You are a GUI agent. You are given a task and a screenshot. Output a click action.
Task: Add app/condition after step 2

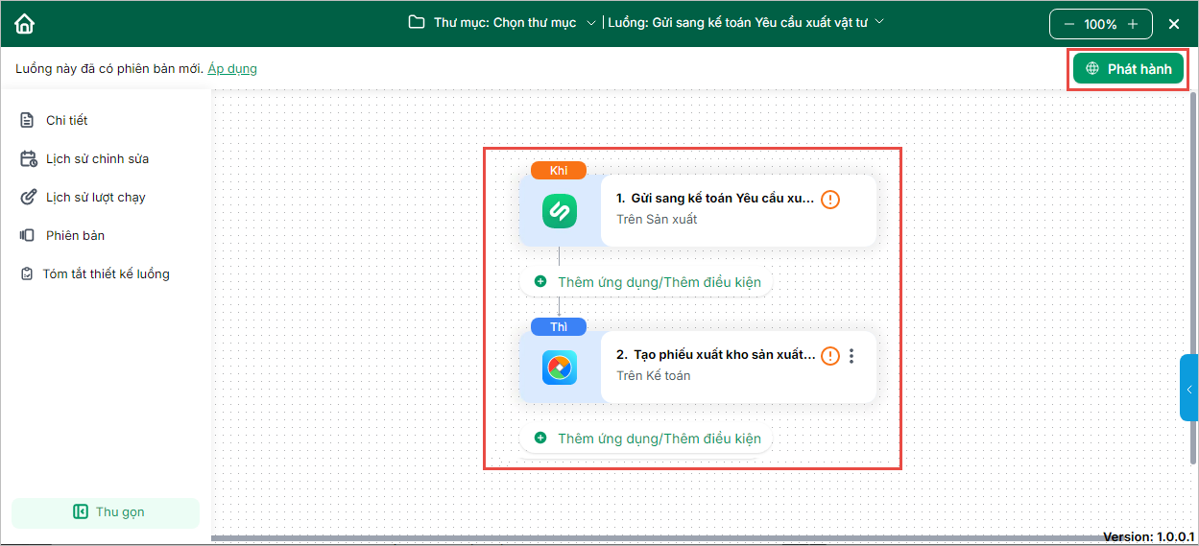[648, 439]
